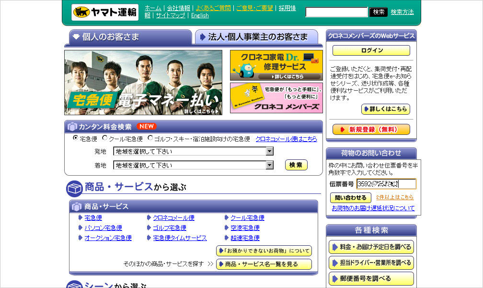Screen dimensions: 483x288
Task: Click the package icon in 商品・サービス panel header
Action: pos(77,206)
